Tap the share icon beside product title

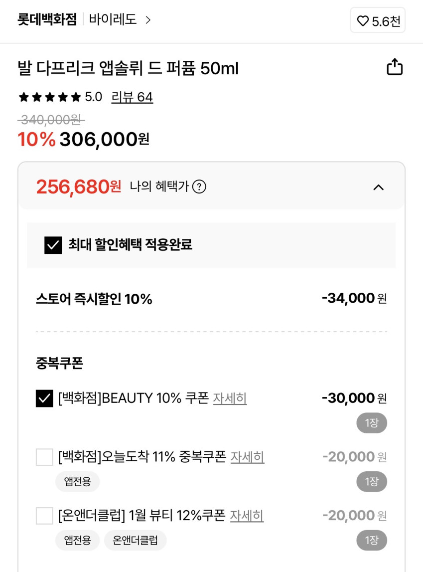pos(395,67)
